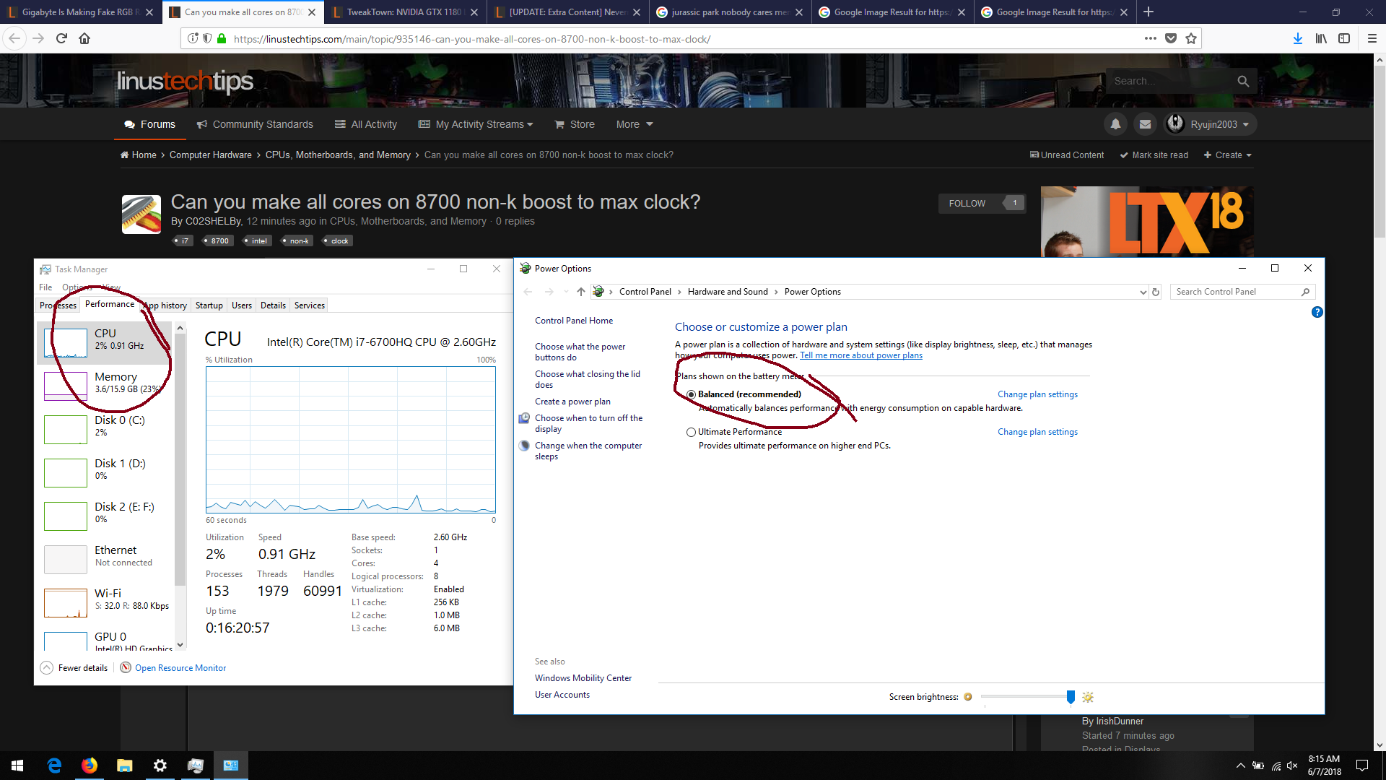This screenshot has height=780, width=1386.
Task: Click the Wi-Fi network tray icon
Action: point(1276,766)
